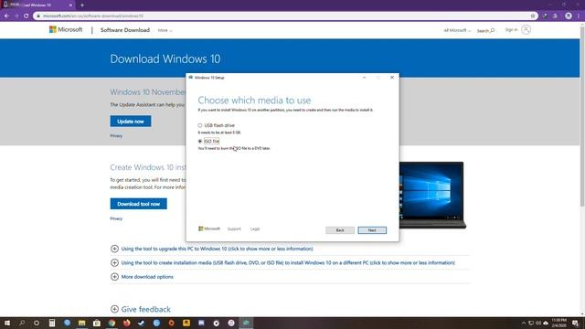Click the webpage vertical scrollbar
The width and height of the screenshot is (585, 329).
582,116
